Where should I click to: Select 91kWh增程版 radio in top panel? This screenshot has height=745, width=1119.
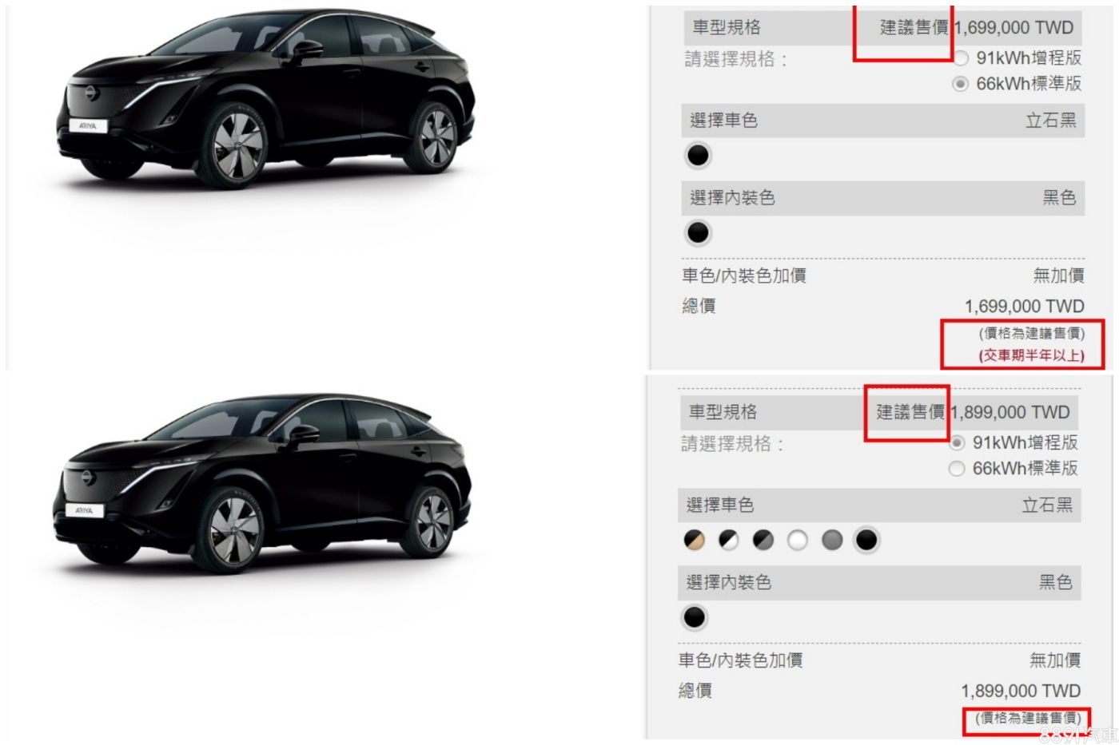pos(962,57)
